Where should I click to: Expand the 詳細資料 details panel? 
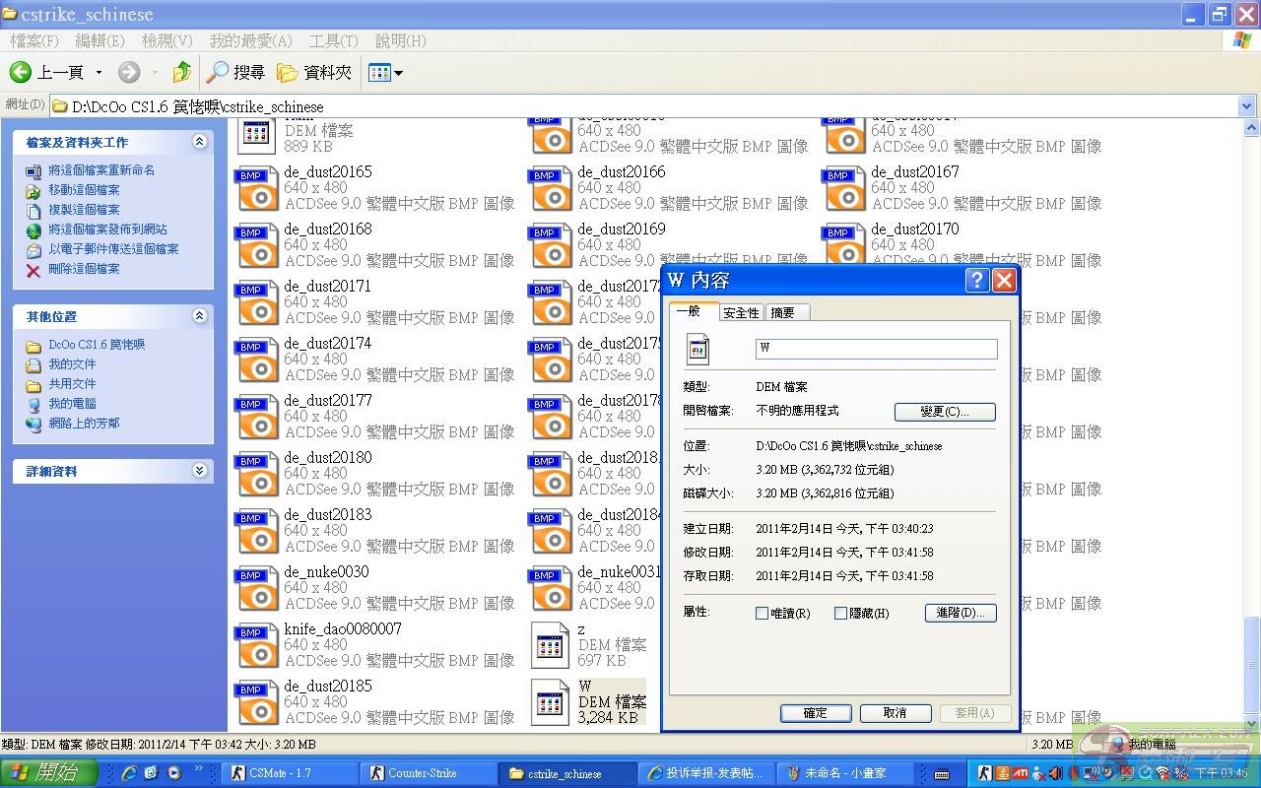click(x=199, y=471)
